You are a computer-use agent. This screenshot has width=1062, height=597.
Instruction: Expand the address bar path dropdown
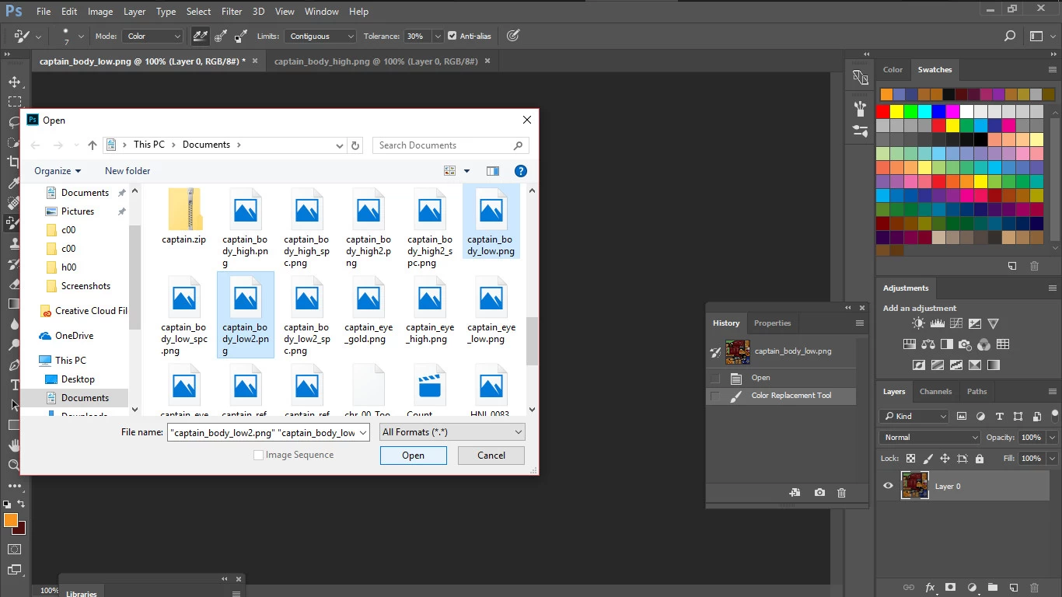click(339, 145)
